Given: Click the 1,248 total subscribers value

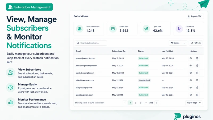Looking at the screenshot, I should 90,31.
